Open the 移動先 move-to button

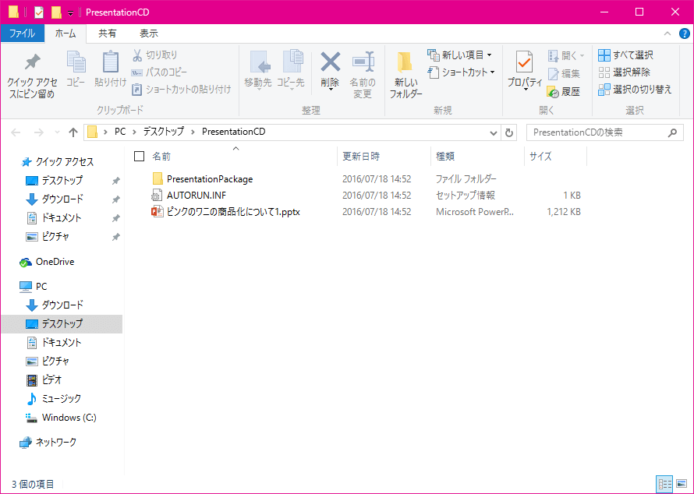258,71
